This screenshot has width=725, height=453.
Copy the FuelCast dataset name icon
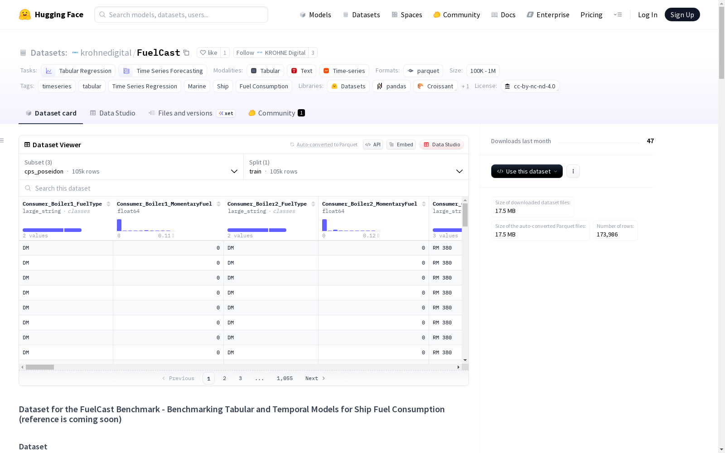pyautogui.click(x=186, y=53)
